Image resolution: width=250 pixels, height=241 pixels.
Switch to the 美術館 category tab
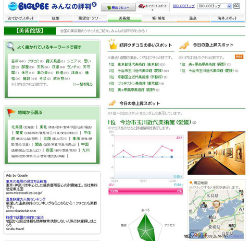click(x=124, y=18)
